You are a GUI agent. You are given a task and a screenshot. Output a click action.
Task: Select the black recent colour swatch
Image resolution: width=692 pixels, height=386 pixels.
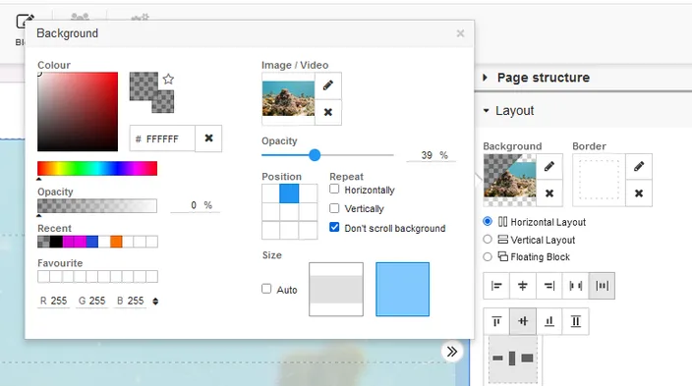(x=56, y=242)
